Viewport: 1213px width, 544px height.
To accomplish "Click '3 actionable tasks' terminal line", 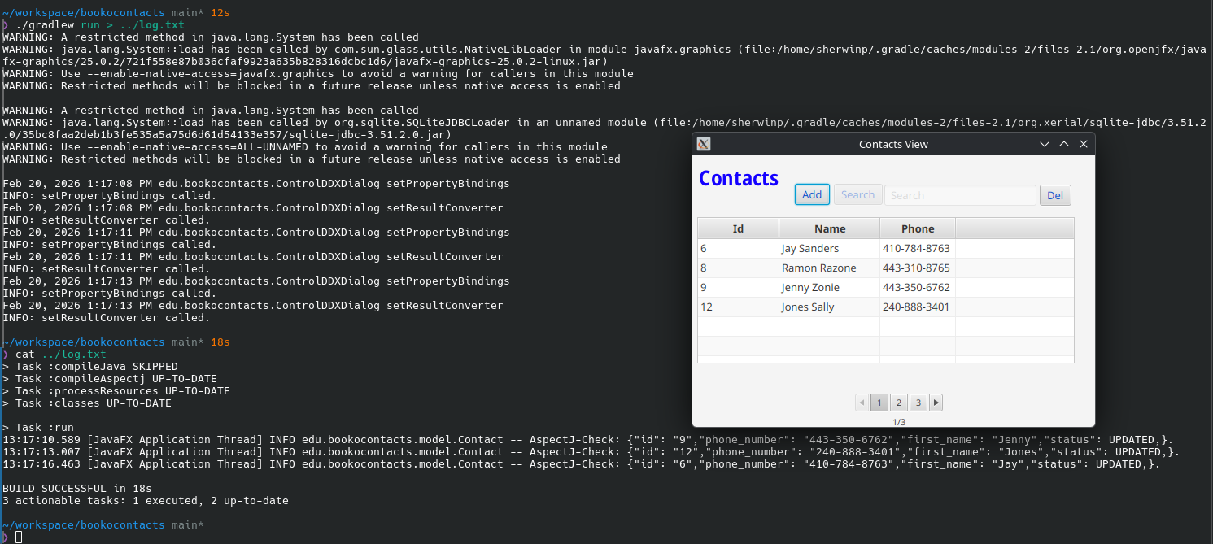I will click(x=146, y=500).
